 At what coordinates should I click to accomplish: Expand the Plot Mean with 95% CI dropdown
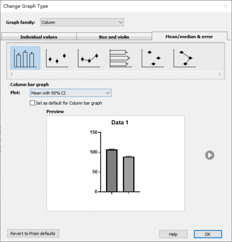71,93
